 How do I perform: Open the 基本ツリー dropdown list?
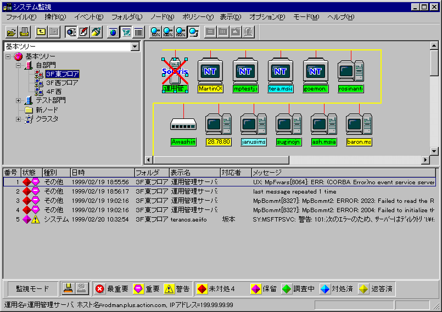pos(135,47)
